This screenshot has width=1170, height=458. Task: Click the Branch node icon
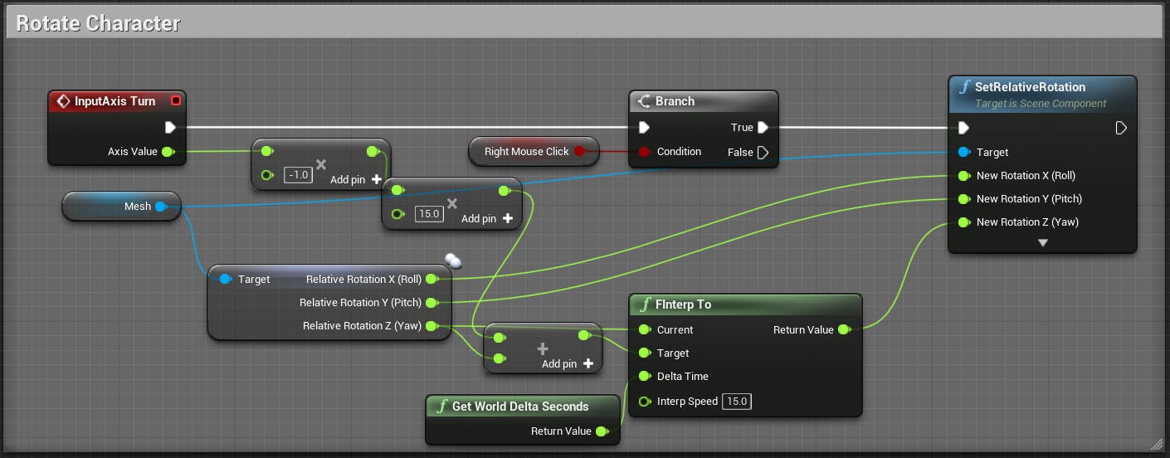click(x=644, y=101)
